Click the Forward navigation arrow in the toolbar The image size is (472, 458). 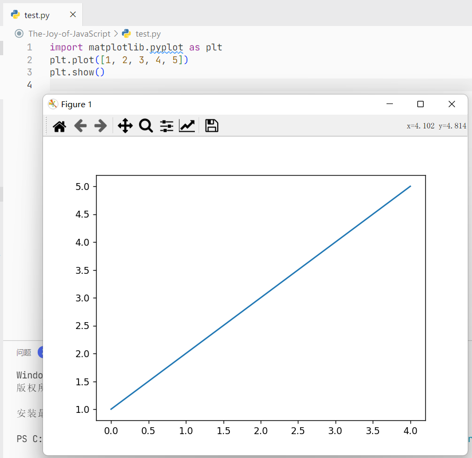pyautogui.click(x=100, y=126)
